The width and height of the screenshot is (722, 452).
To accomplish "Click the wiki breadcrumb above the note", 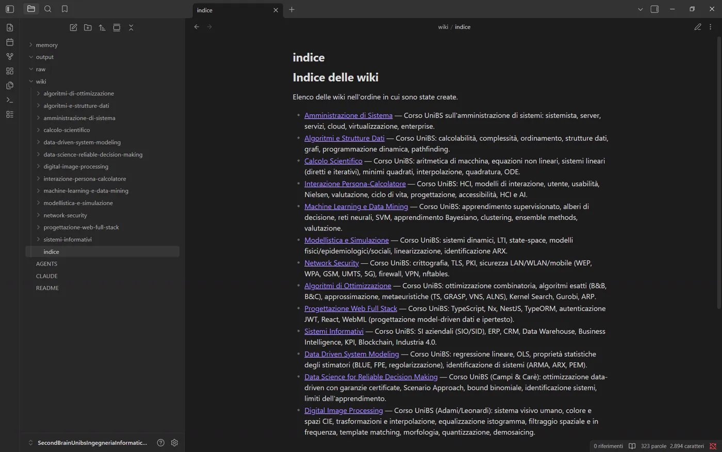I will (443, 27).
